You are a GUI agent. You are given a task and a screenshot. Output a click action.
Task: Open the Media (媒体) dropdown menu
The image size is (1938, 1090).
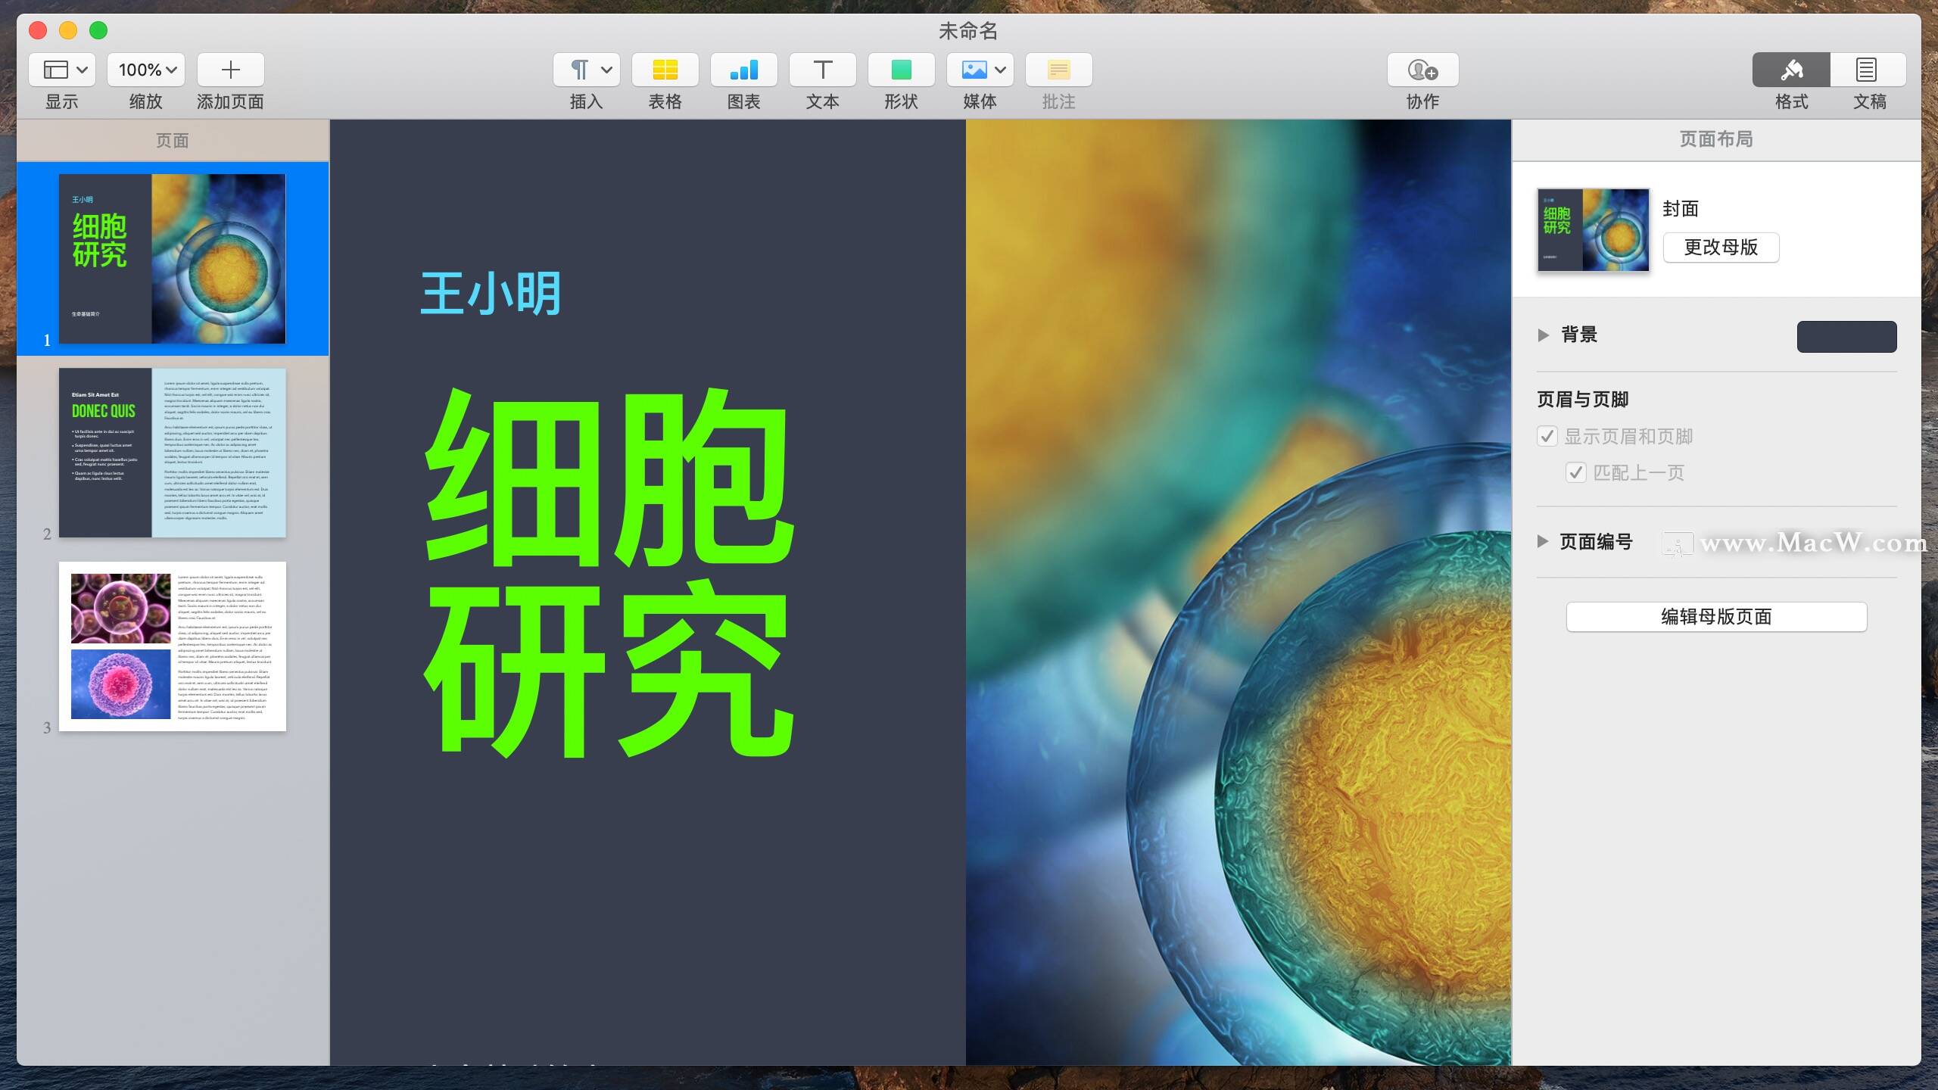[980, 70]
